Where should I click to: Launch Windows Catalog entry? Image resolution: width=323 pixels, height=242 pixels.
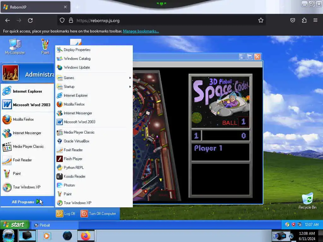(x=94, y=59)
